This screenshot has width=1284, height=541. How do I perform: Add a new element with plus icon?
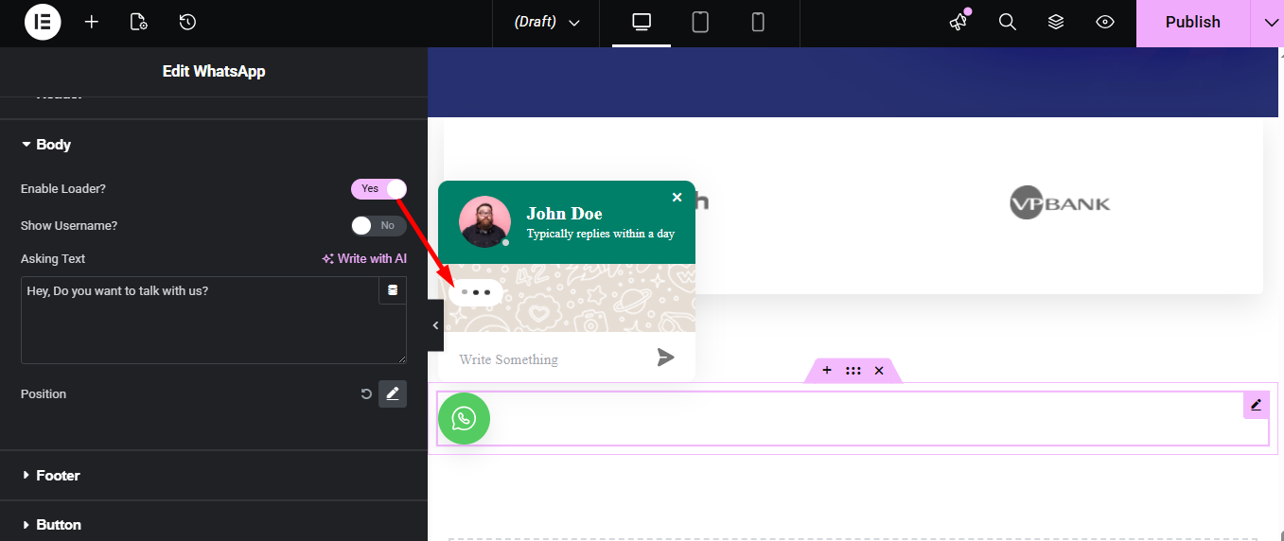pyautogui.click(x=91, y=22)
